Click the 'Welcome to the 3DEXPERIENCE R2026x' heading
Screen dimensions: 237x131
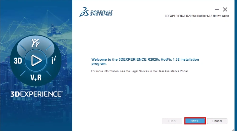145,61
